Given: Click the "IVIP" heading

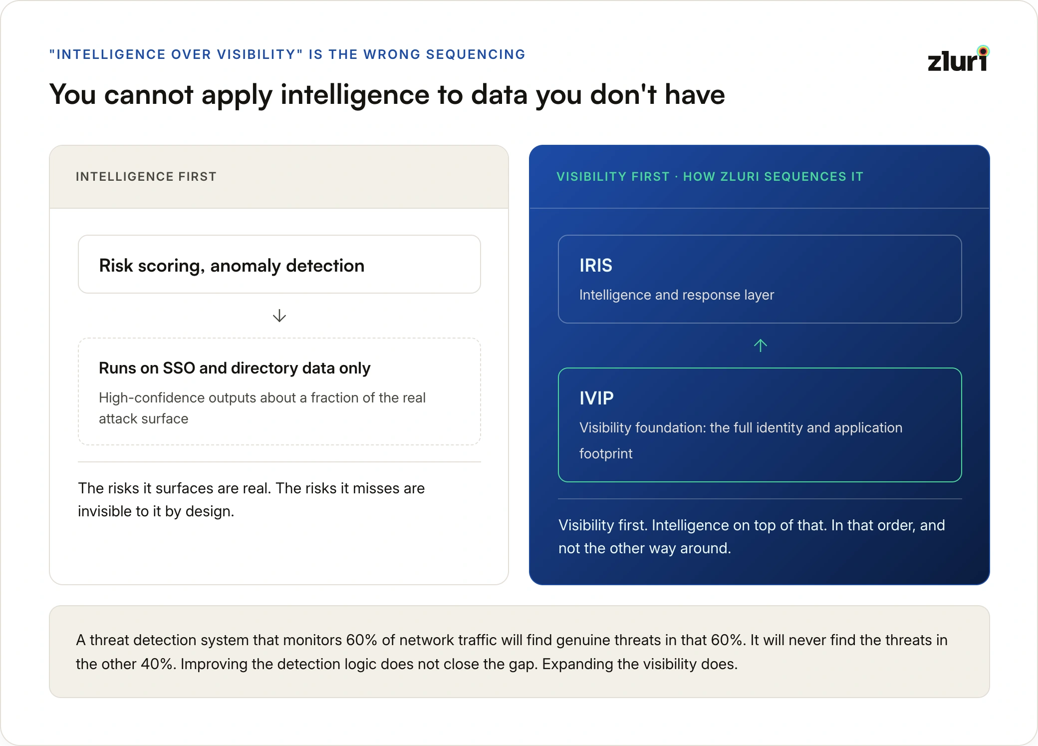Looking at the screenshot, I should (596, 398).
